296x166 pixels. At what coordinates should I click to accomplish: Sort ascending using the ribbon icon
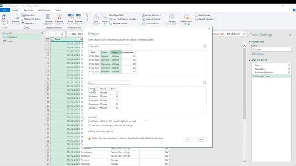pyautogui.click(x=87, y=15)
